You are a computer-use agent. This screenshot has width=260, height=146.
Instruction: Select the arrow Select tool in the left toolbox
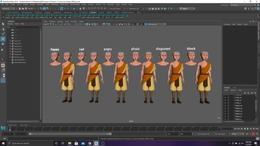pyautogui.click(x=3, y=24)
